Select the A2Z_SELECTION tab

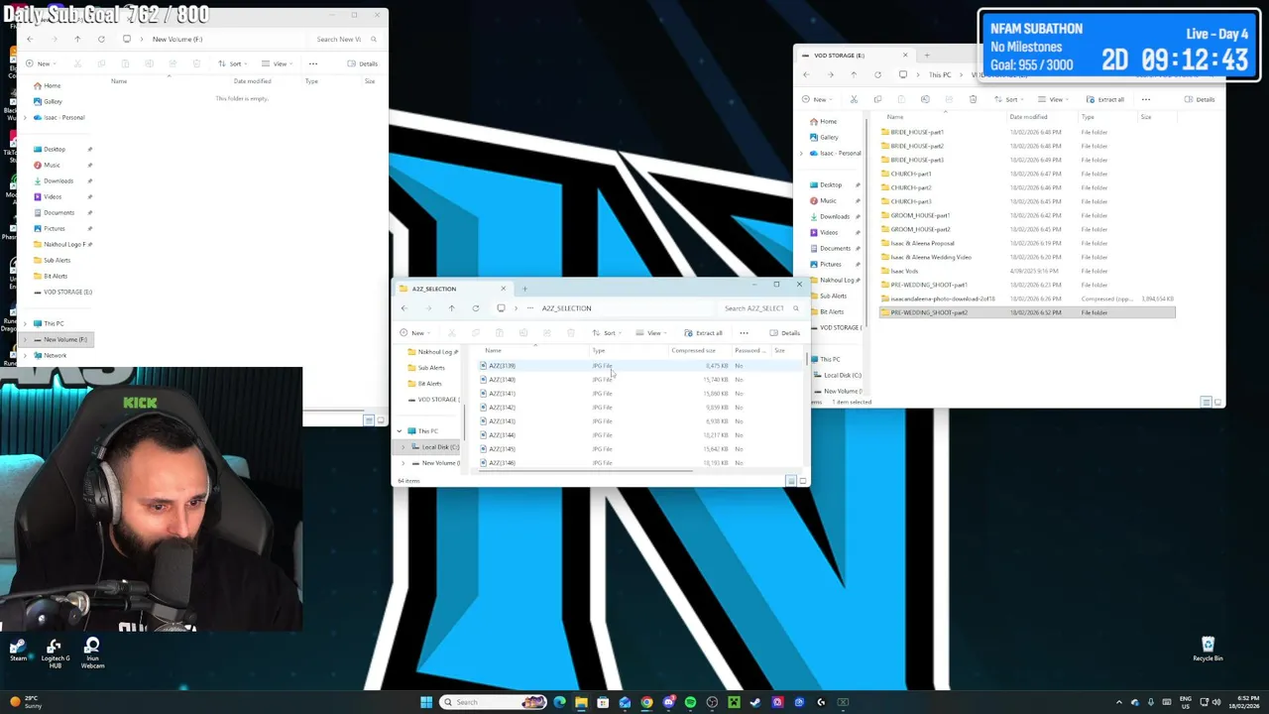click(451, 289)
